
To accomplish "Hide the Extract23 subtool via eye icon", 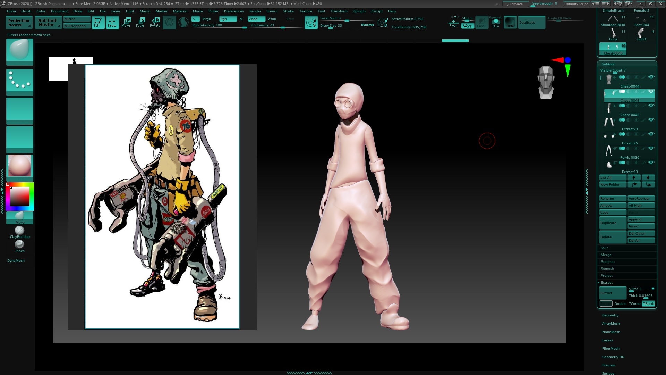I will [x=651, y=120].
